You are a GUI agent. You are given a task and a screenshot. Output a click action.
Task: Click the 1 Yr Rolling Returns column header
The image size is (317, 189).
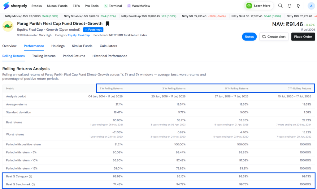(x=111, y=88)
